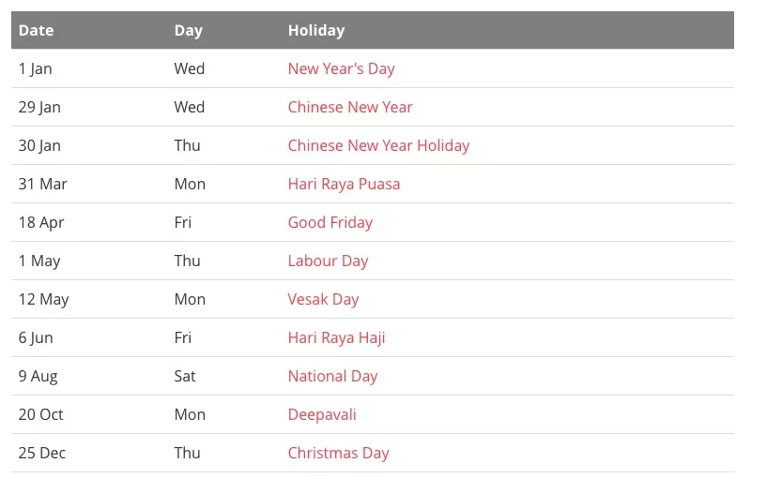Screen dimensions: 767x478
Task: Click the Day column header
Action: [189, 30]
